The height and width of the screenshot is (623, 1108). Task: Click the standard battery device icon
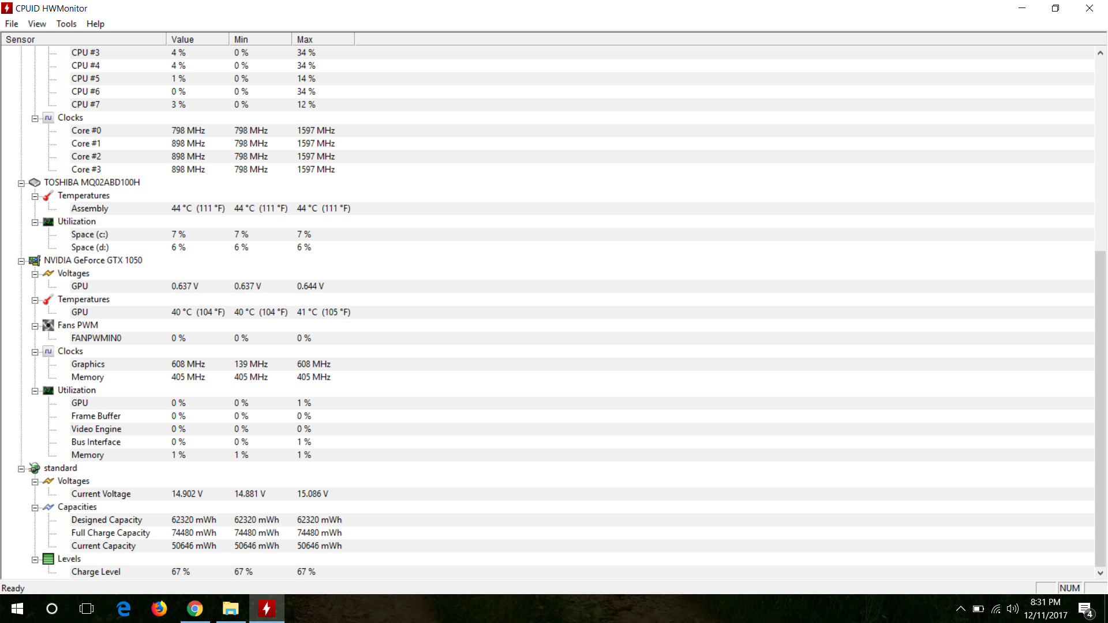click(35, 468)
